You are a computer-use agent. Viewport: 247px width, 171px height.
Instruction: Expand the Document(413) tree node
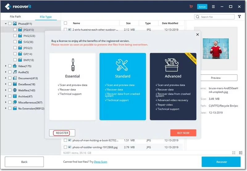6,78
